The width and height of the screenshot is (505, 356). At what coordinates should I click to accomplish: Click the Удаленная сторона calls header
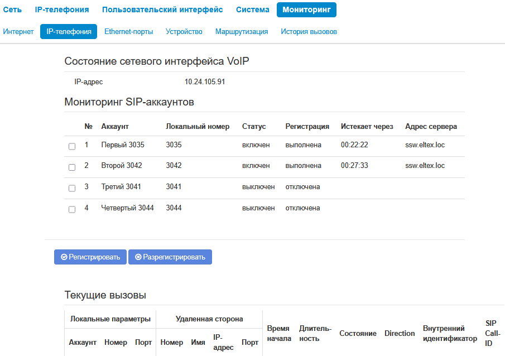pos(209,319)
